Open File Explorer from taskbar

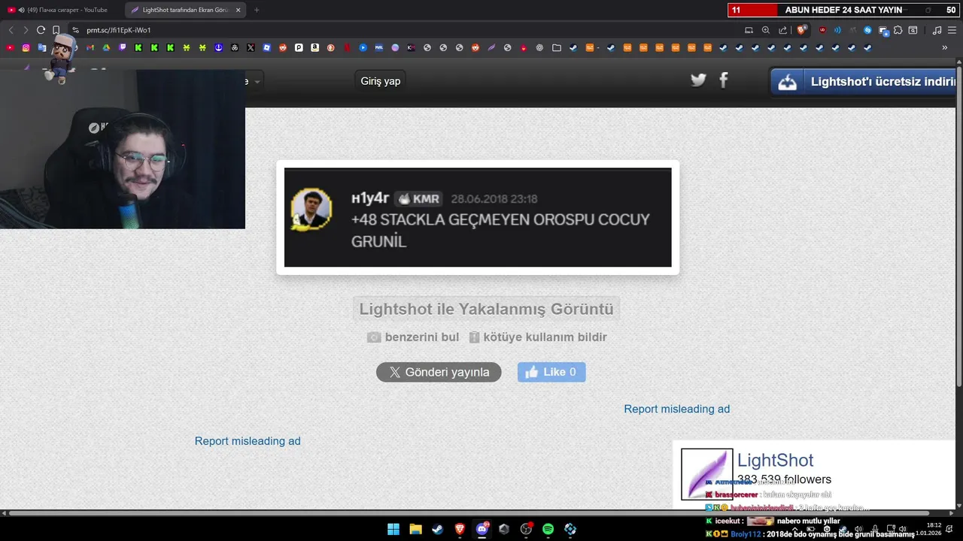(415, 529)
